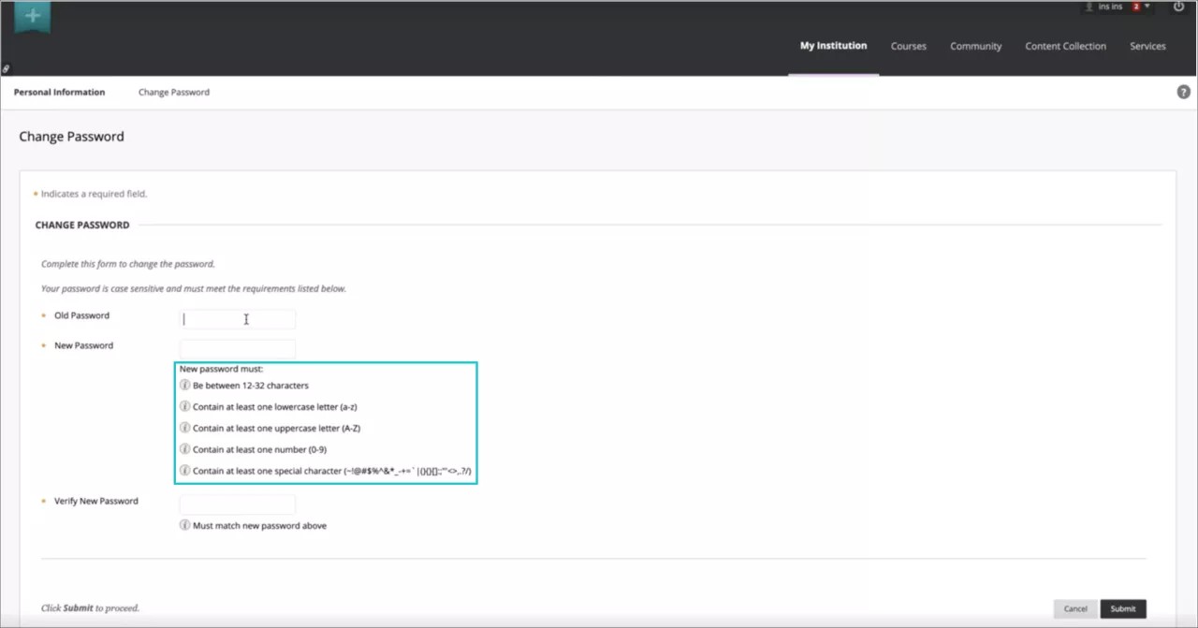Click the Personal Information breadcrumb link
Image resolution: width=1198 pixels, height=628 pixels.
click(59, 93)
